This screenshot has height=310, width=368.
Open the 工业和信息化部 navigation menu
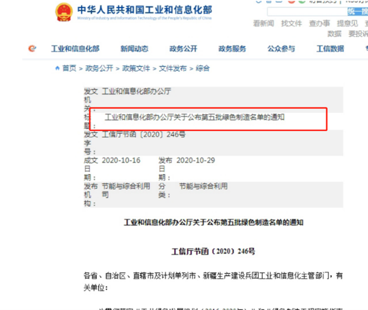75,49
